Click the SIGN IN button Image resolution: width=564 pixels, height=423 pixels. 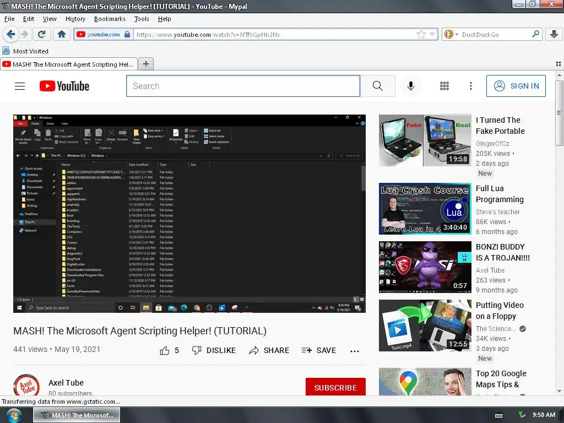point(516,86)
